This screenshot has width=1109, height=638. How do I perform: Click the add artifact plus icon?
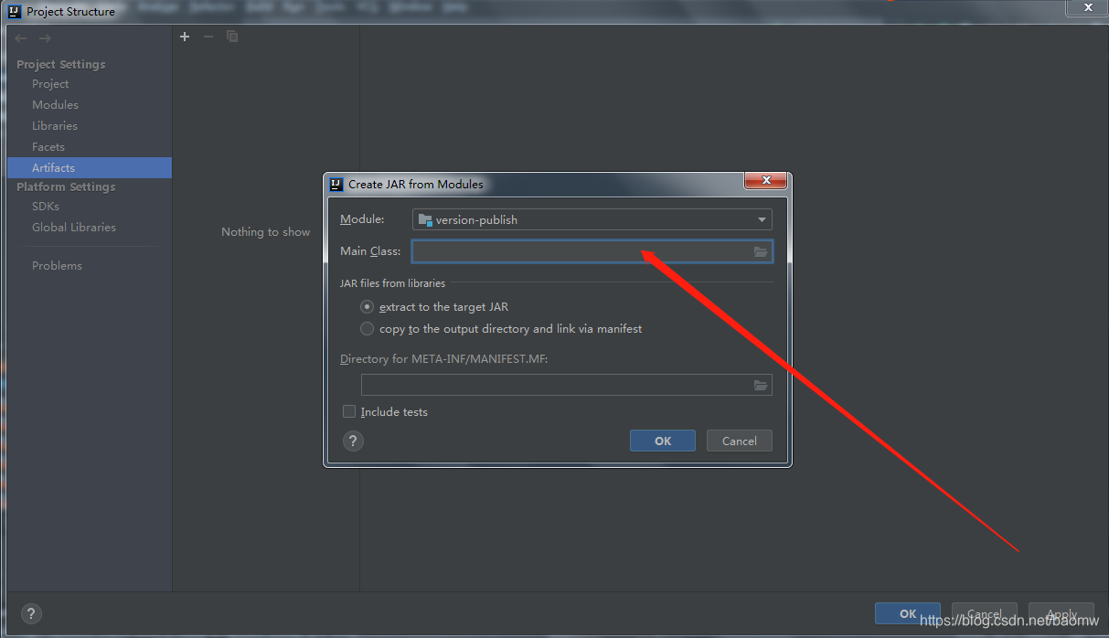coord(185,37)
